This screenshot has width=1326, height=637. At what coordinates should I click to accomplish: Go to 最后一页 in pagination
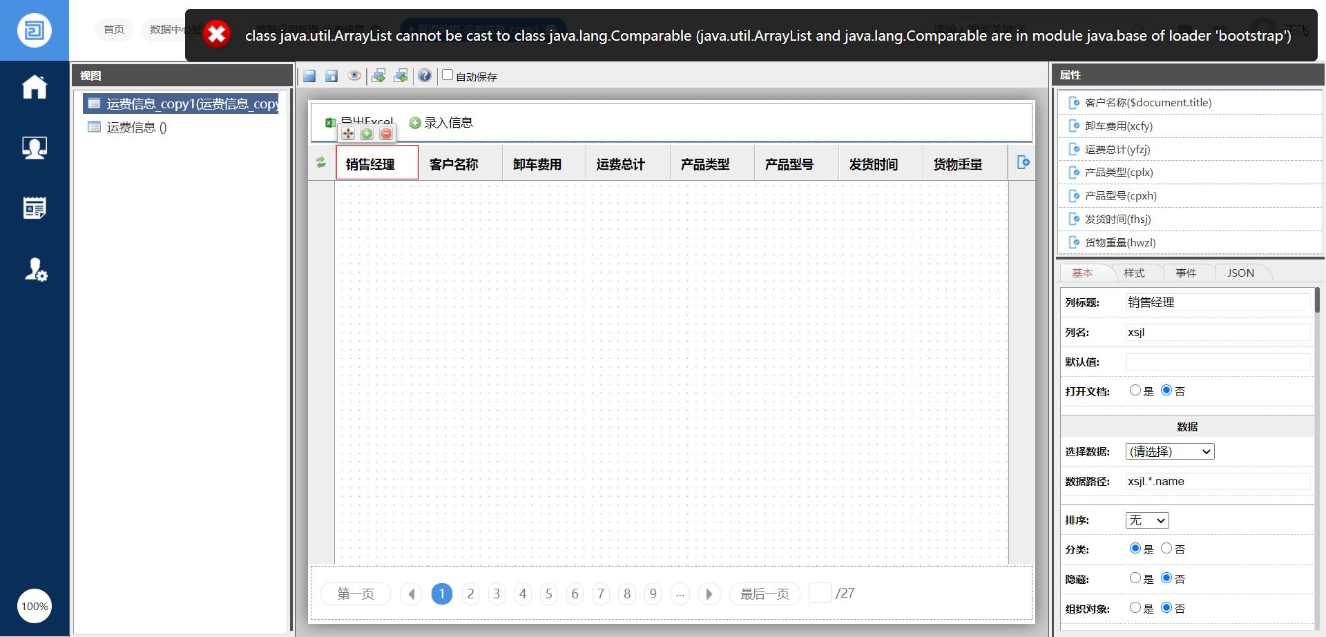(764, 594)
